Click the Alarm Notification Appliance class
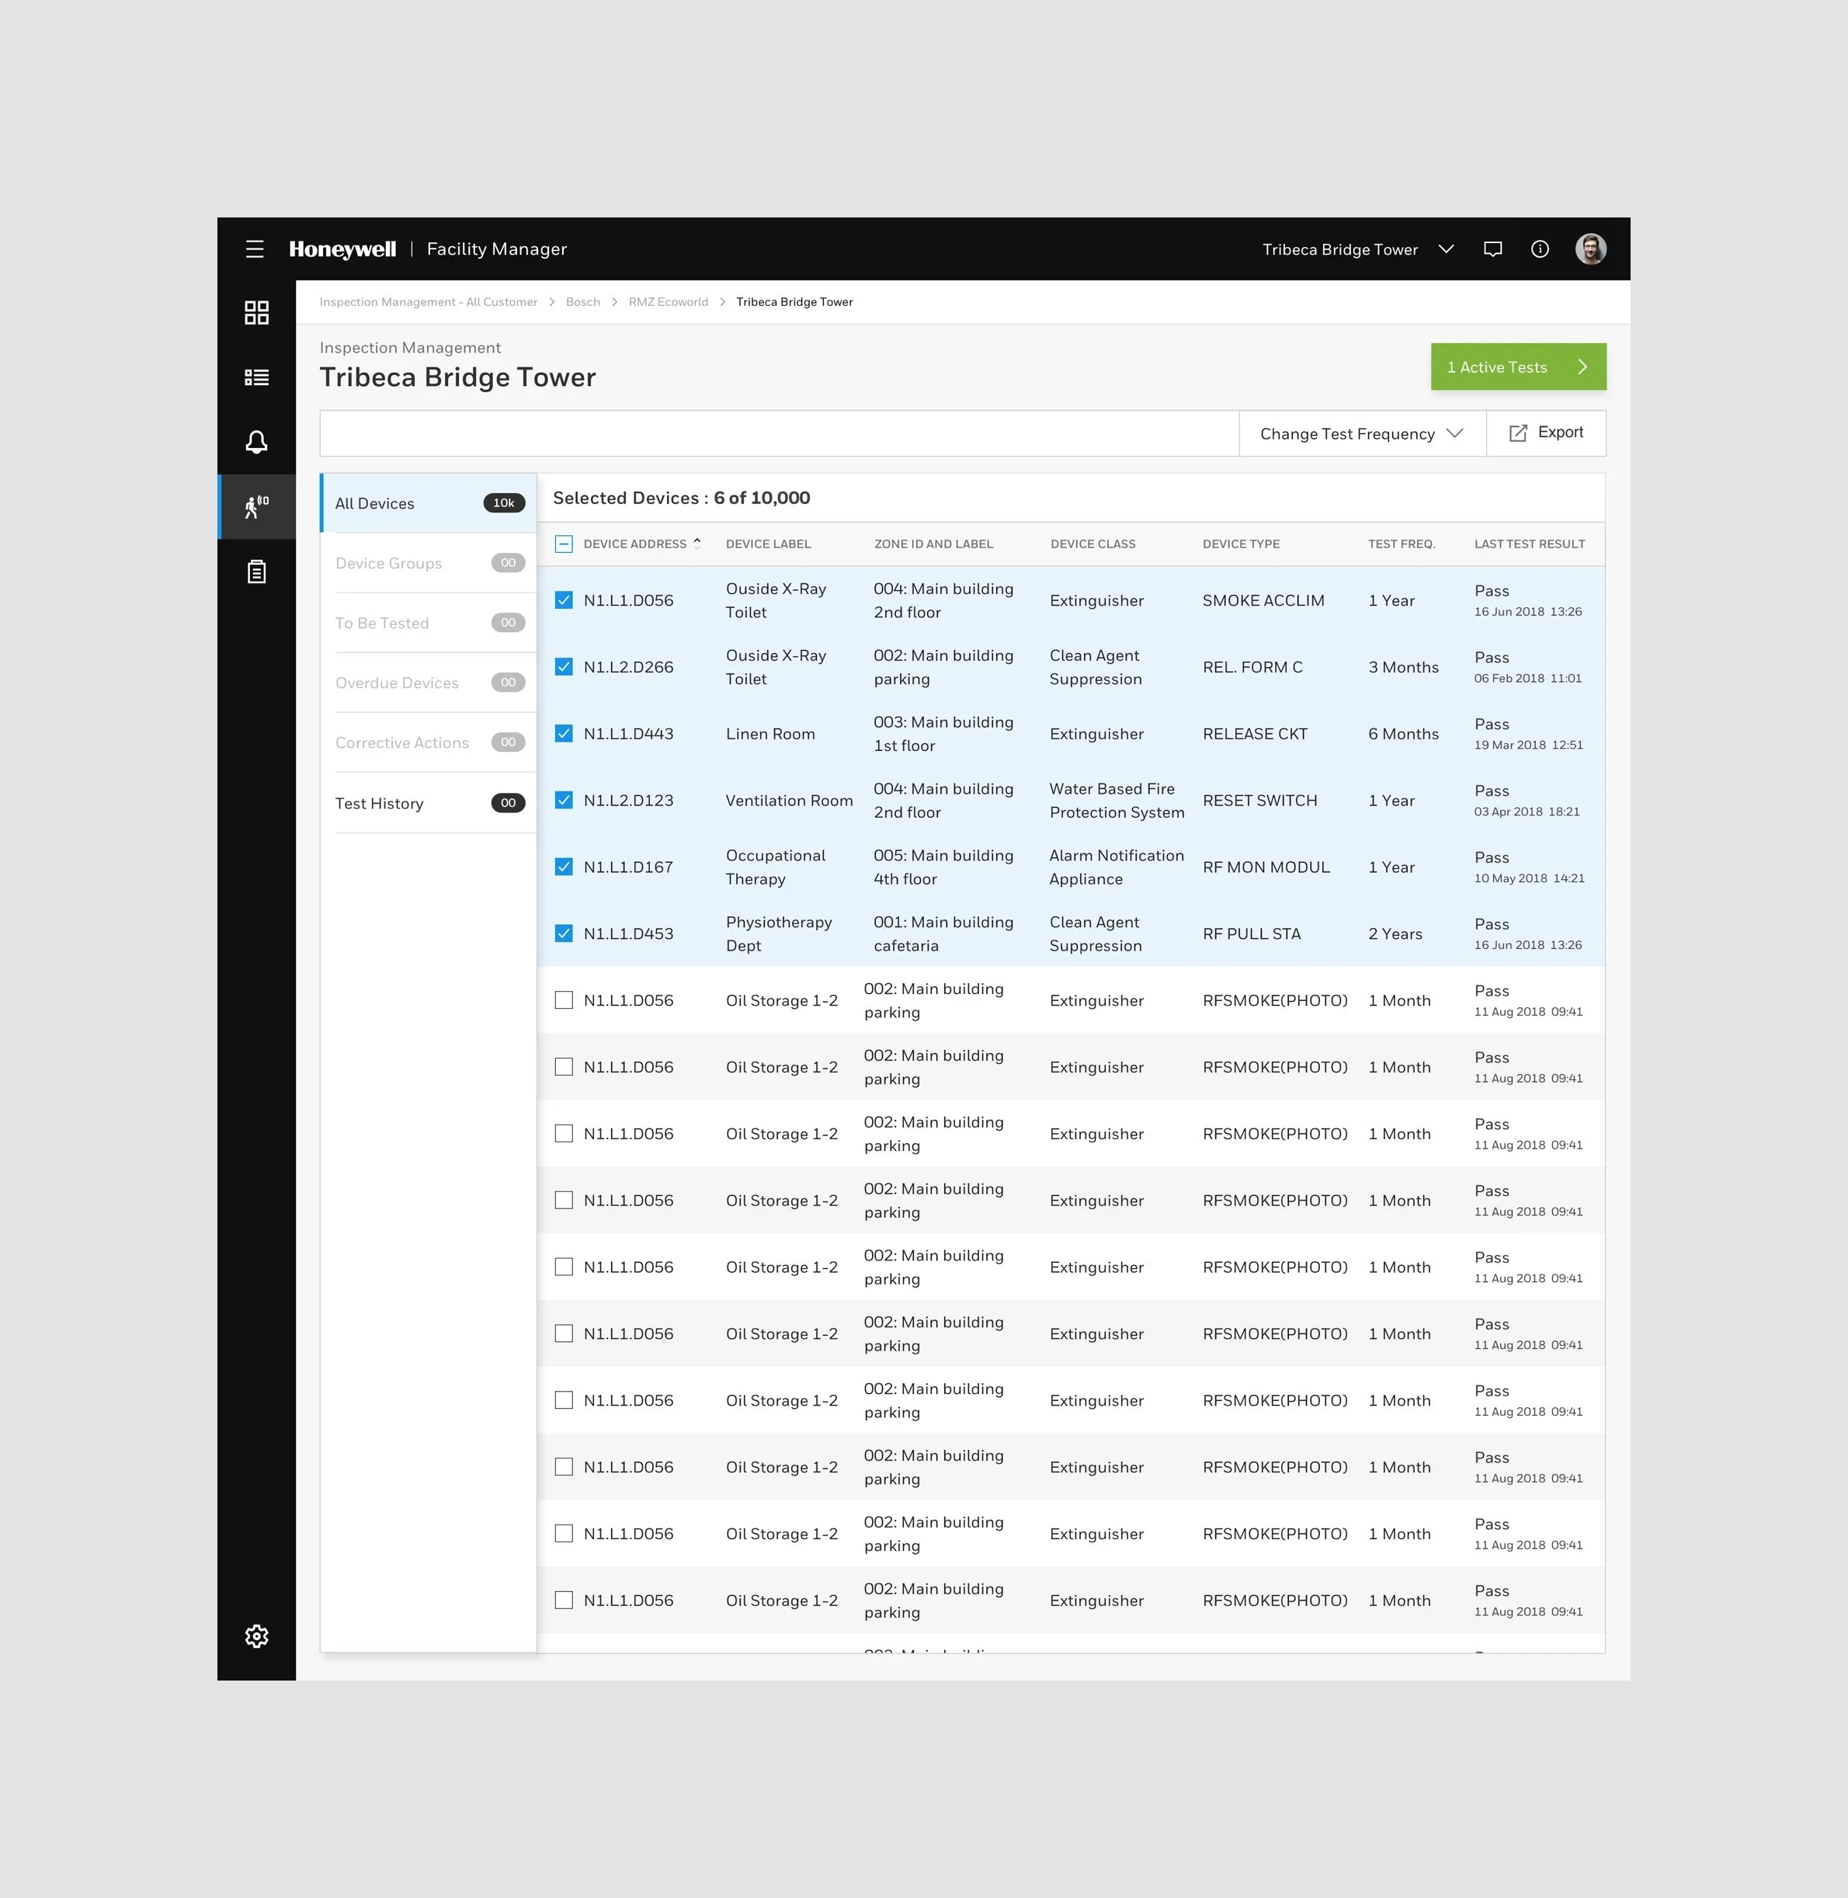The image size is (1848, 1898). tap(1117, 867)
